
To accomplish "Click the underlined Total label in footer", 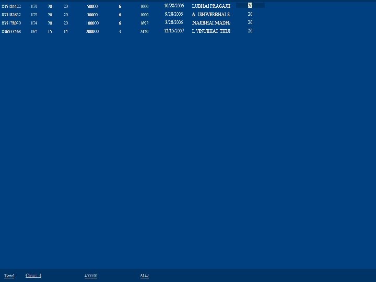I will [9, 276].
